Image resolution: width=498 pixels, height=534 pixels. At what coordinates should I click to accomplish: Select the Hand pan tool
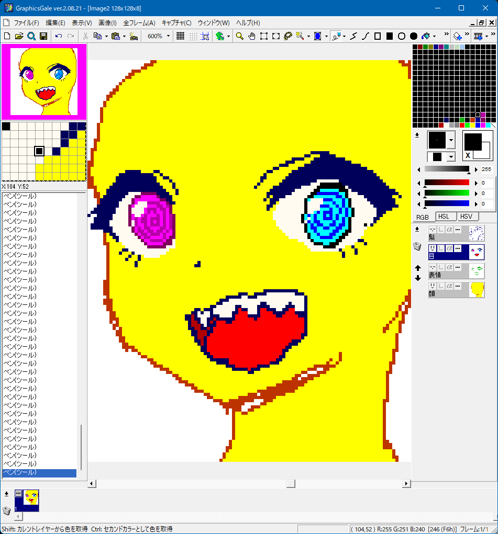252,36
